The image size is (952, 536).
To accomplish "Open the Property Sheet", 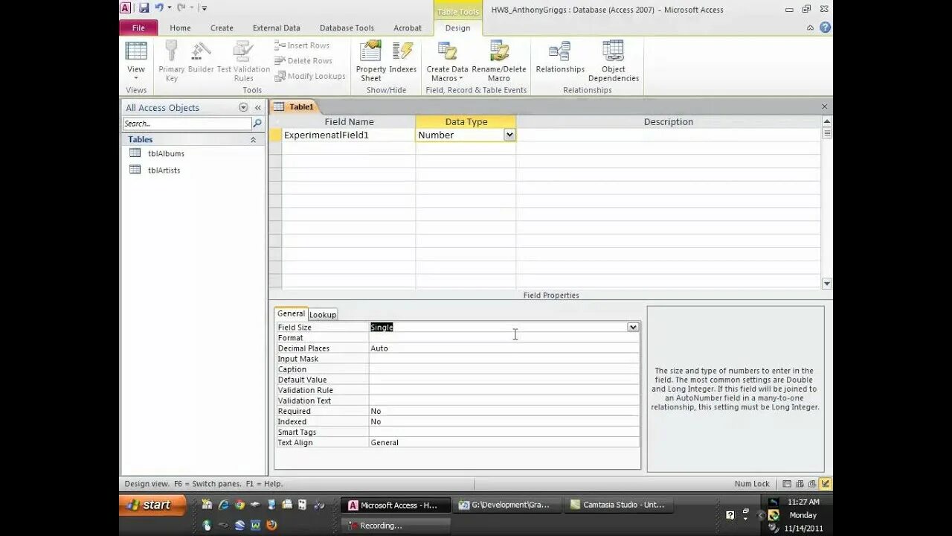I will pyautogui.click(x=371, y=61).
